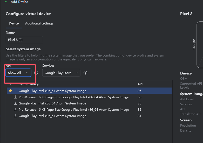Open the Additional settings tab

[x=39, y=23]
